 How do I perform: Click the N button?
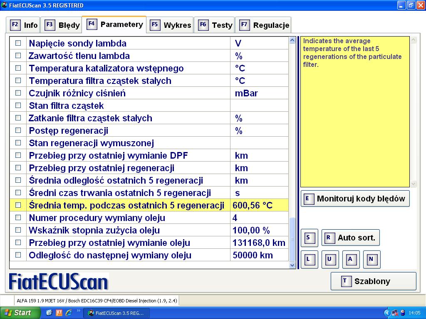[x=372, y=259]
